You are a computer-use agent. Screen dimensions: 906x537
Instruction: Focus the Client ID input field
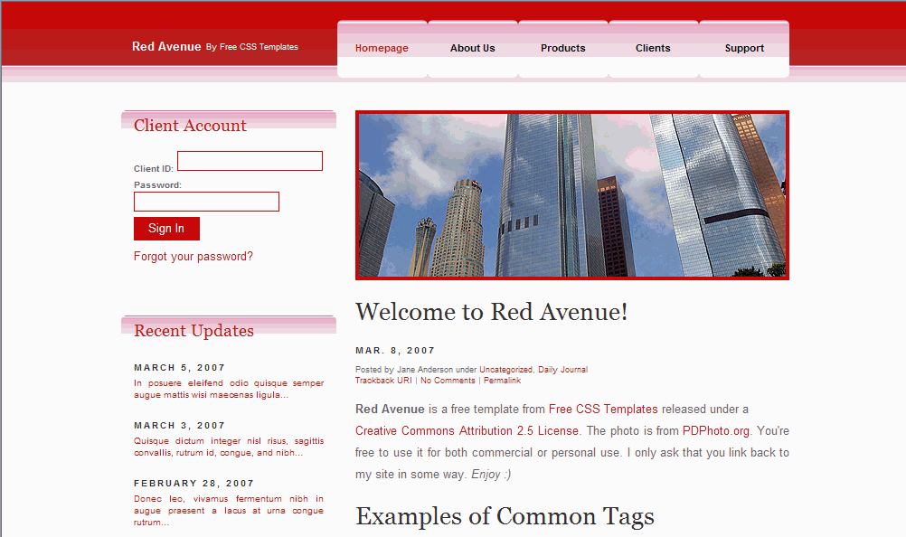pyautogui.click(x=250, y=161)
